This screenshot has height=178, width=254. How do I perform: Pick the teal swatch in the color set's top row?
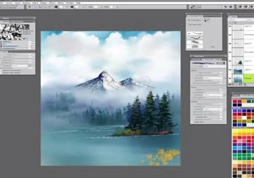249,101
